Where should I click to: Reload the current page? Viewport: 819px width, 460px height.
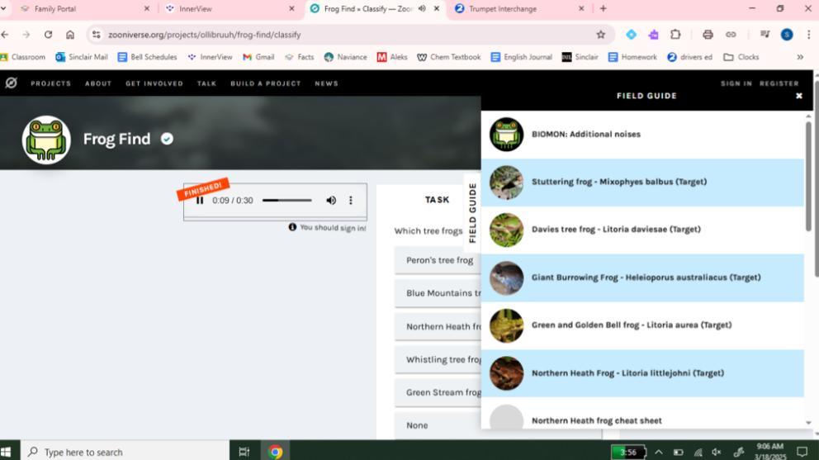[48, 35]
